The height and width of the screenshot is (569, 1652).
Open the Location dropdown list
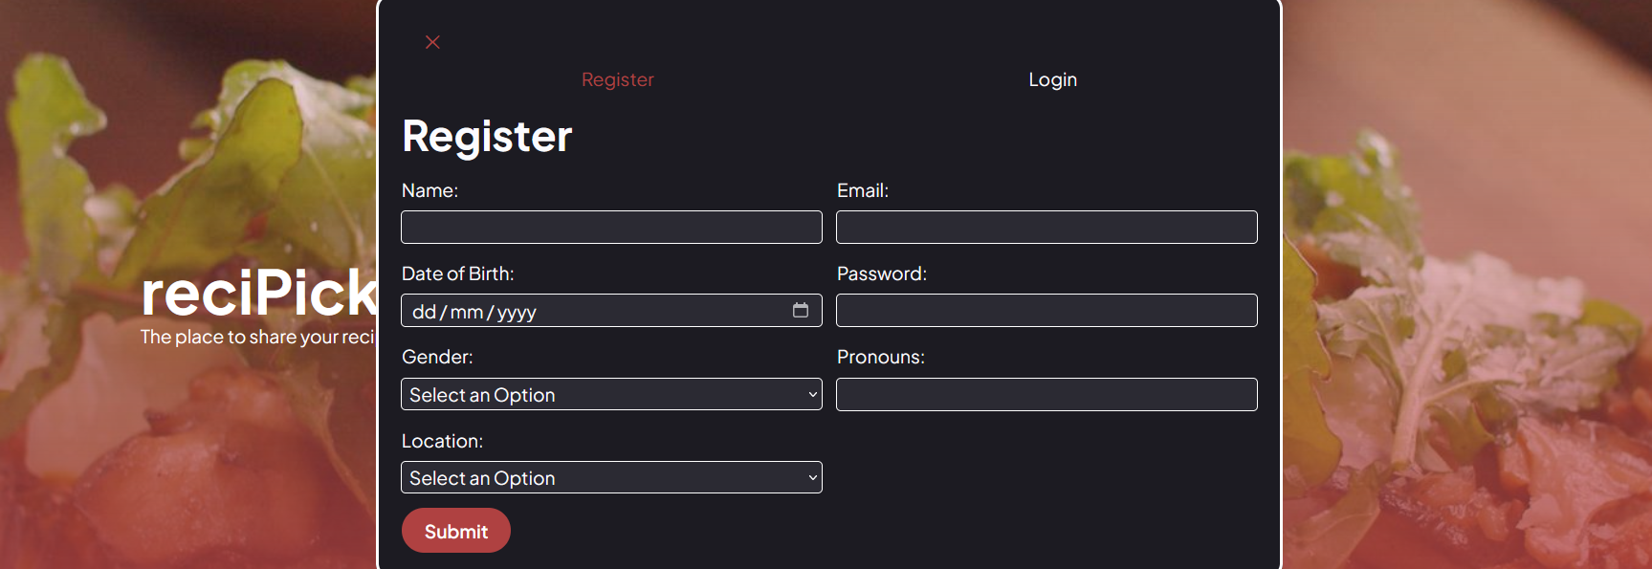(x=611, y=478)
